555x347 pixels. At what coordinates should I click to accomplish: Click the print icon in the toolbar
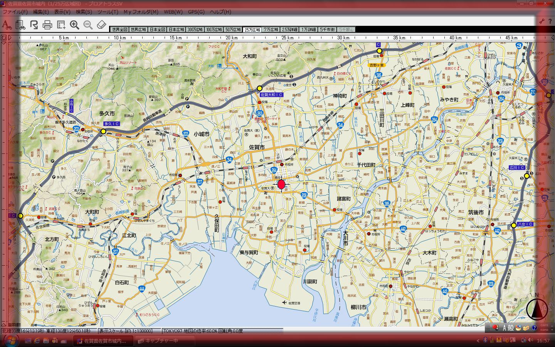tap(47, 25)
